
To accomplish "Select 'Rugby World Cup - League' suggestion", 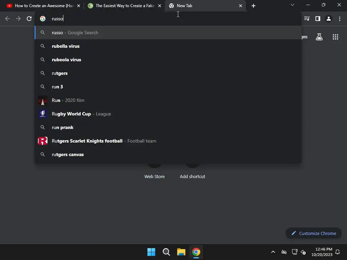I will point(168,114).
